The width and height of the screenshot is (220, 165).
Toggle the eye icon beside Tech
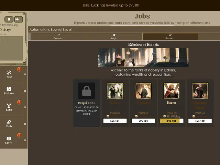click(25, 124)
